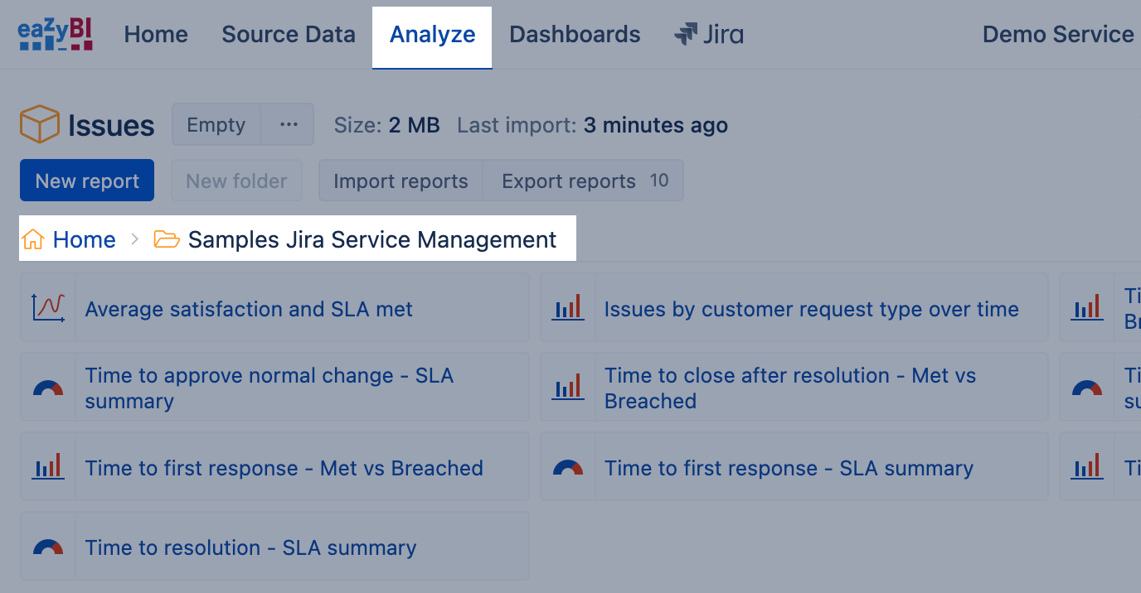Click the Jira icon in the navigation bar
The image size is (1141, 593).
click(685, 34)
